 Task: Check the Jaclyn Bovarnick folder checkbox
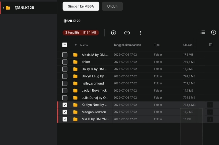pos(65,90)
